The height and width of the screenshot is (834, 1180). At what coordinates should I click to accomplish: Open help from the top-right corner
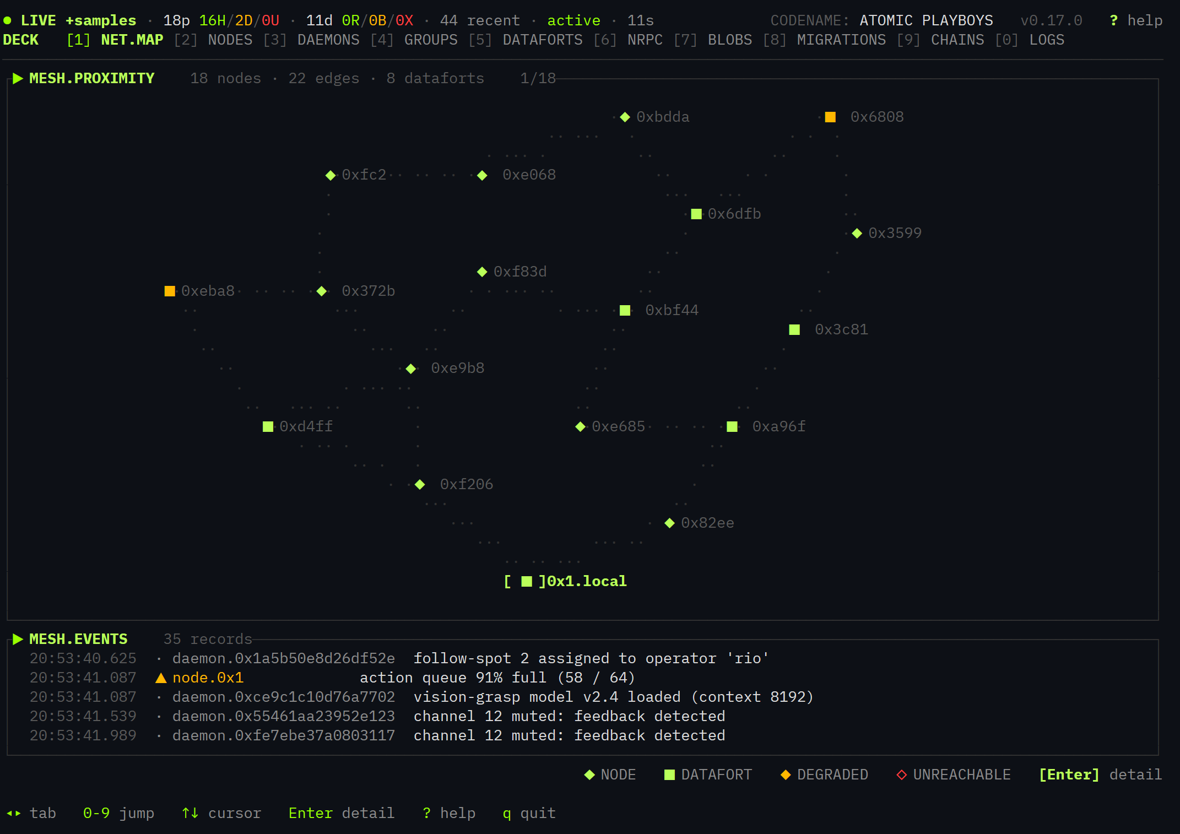pyautogui.click(x=1136, y=20)
